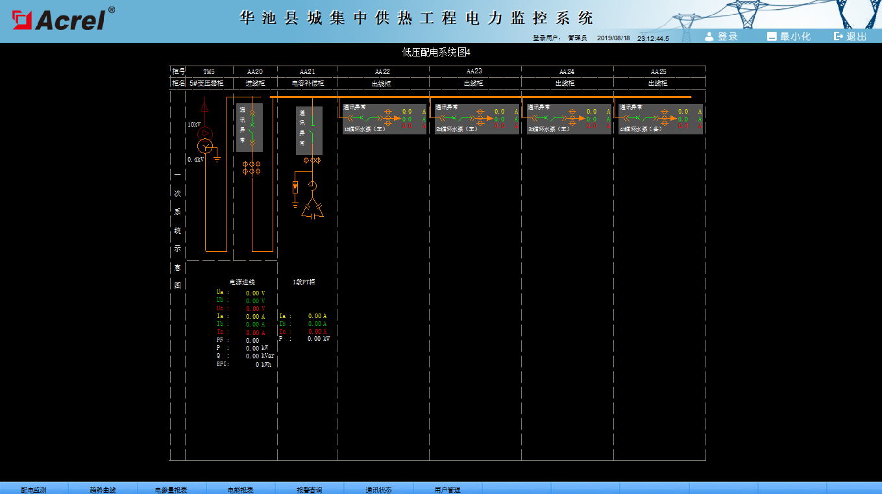This screenshot has height=494, width=882.
Task: Click the 登录 user icon
Action: point(709,36)
